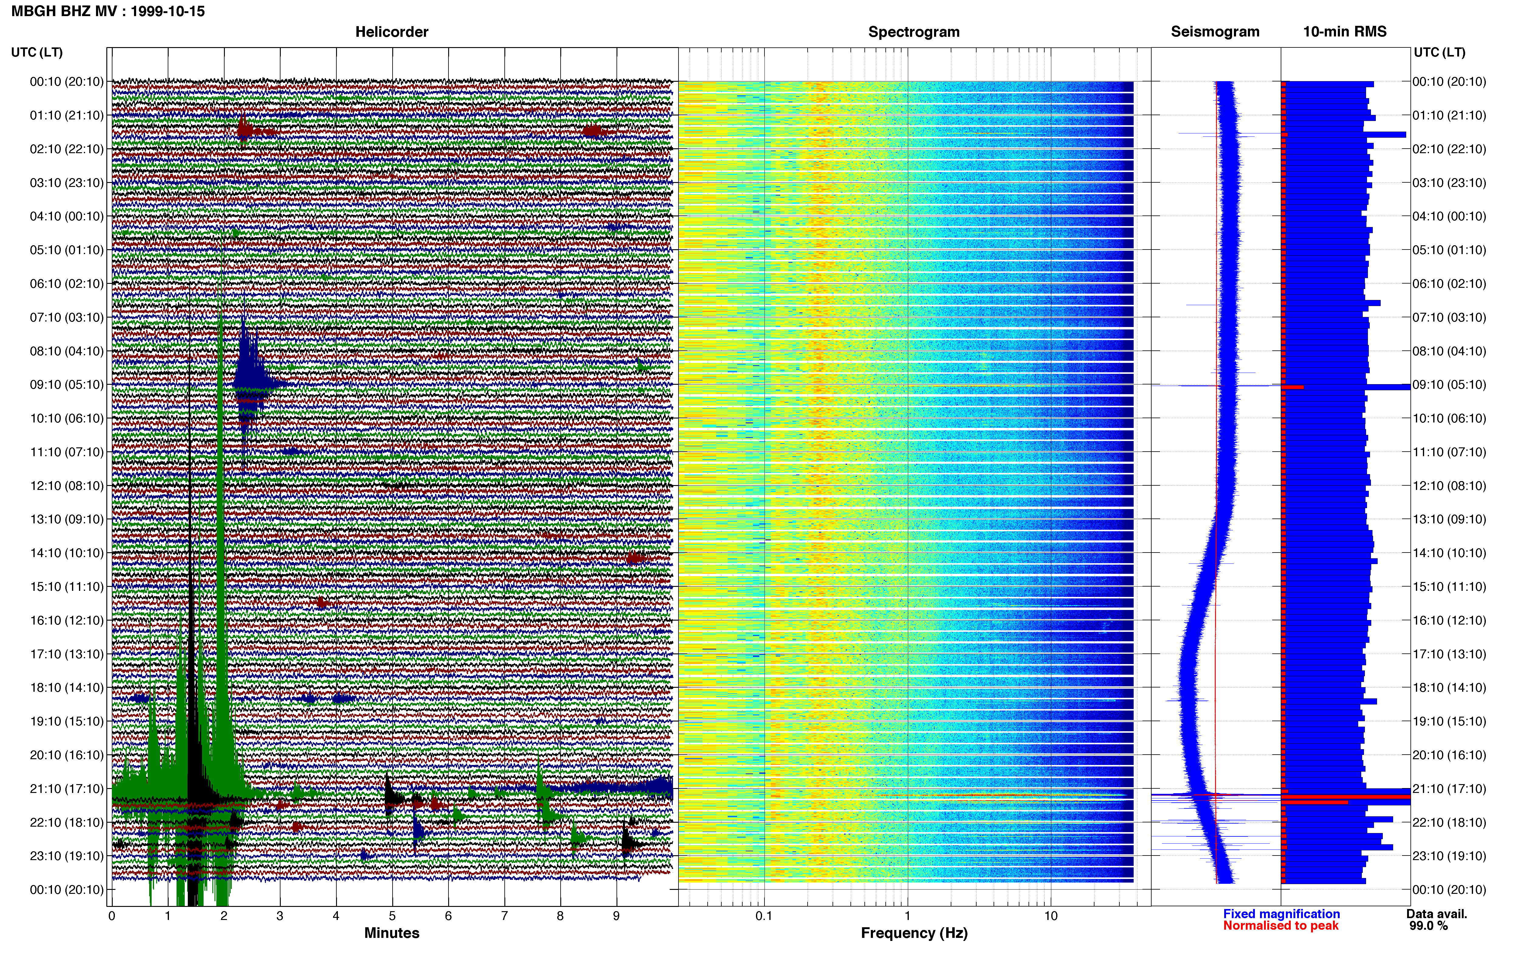Select the 'Normalised to peak' legend text
1525x954 pixels.
point(1280,926)
